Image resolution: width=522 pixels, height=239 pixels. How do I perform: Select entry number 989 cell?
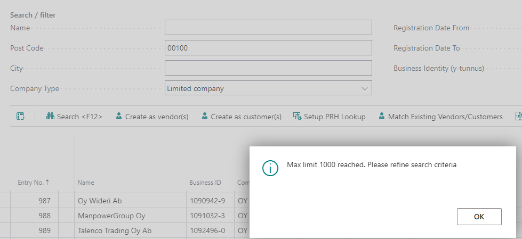coord(34,230)
